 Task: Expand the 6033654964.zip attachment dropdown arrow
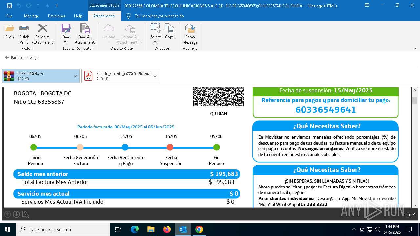(x=75, y=76)
